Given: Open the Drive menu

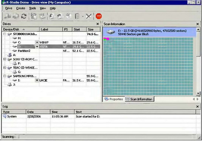Looking at the screenshot, I should (9, 8).
